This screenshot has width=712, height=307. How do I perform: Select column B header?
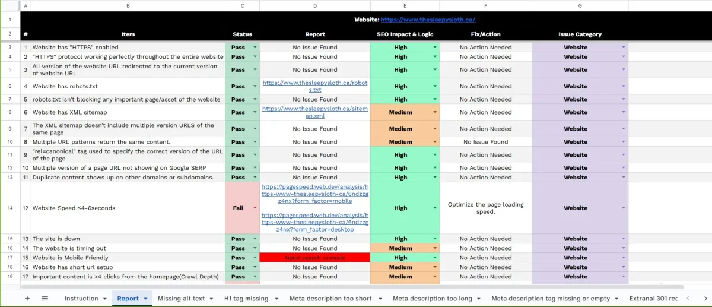click(128, 5)
